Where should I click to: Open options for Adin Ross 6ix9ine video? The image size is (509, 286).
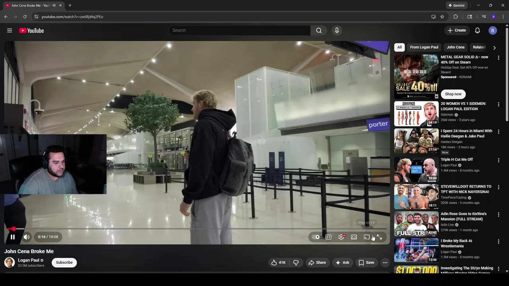click(x=498, y=214)
